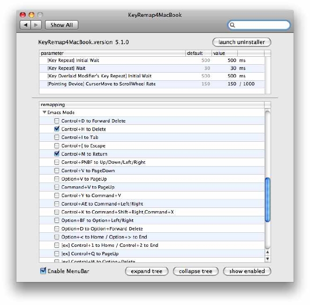This screenshot has height=305, width=310.
Task: Click the parameter column header
Action: (x=112, y=53)
